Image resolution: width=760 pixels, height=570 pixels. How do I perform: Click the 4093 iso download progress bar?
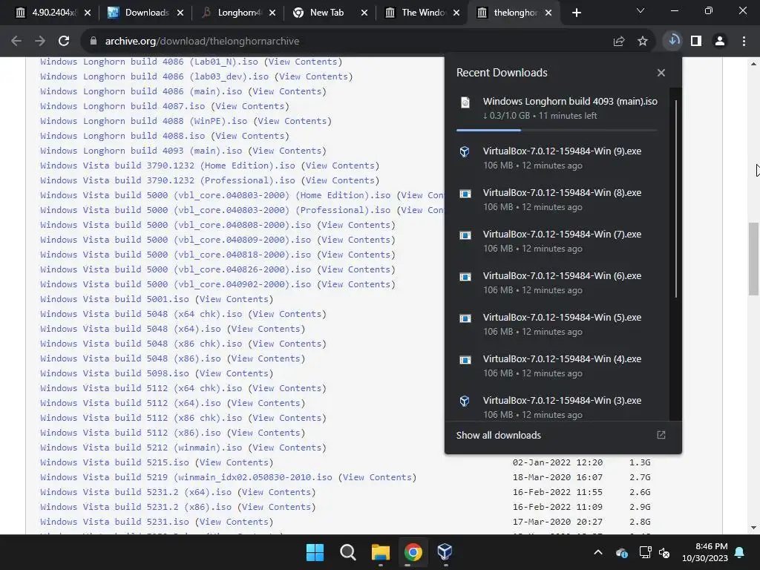click(557, 130)
